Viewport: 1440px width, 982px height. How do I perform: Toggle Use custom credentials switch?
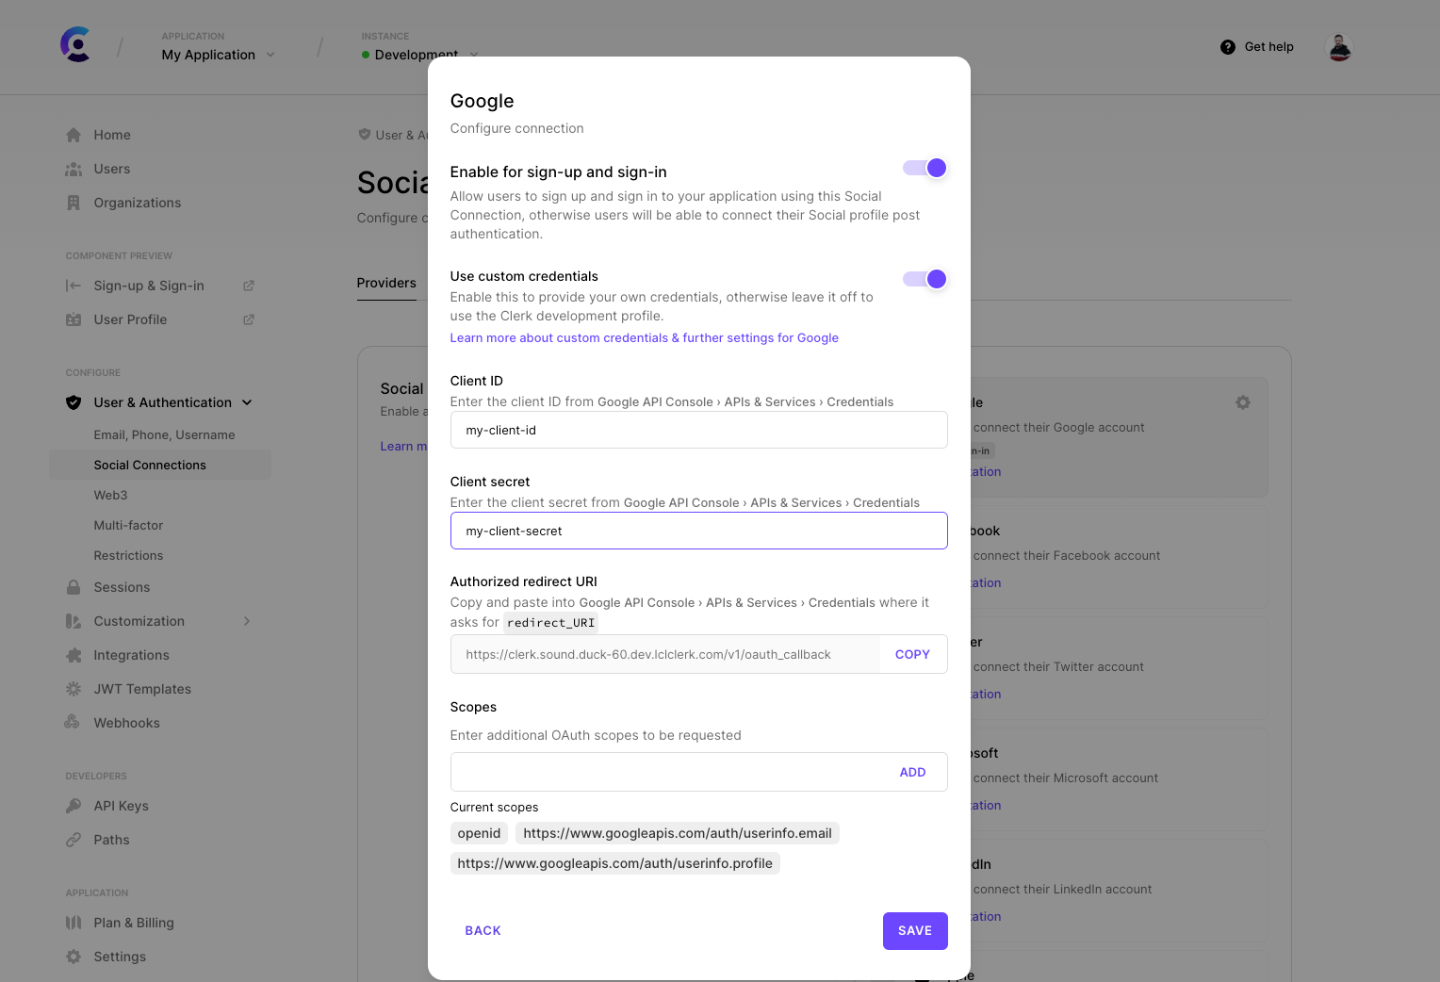[x=925, y=279]
